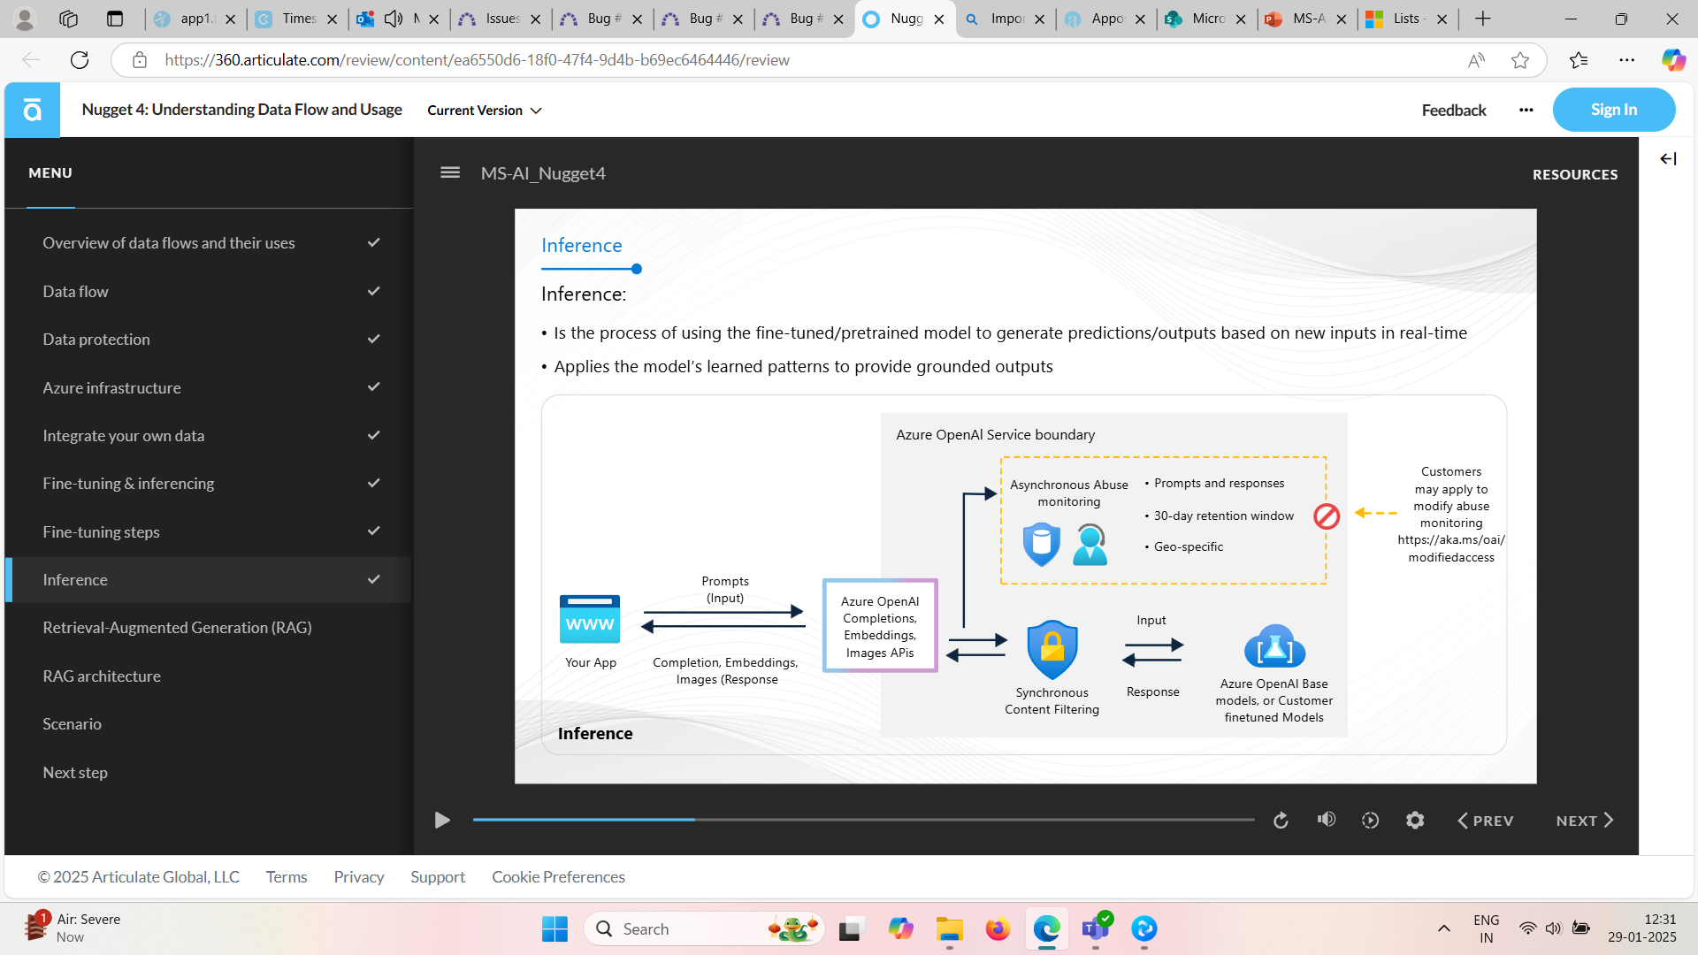Open the Data flow menu item
Screen dimensions: 1698x955
(x=209, y=292)
